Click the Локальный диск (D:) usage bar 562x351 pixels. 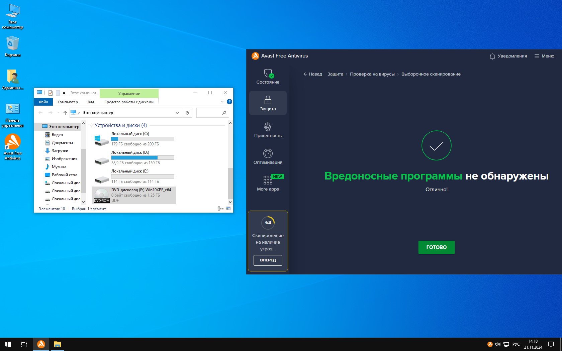(143, 157)
